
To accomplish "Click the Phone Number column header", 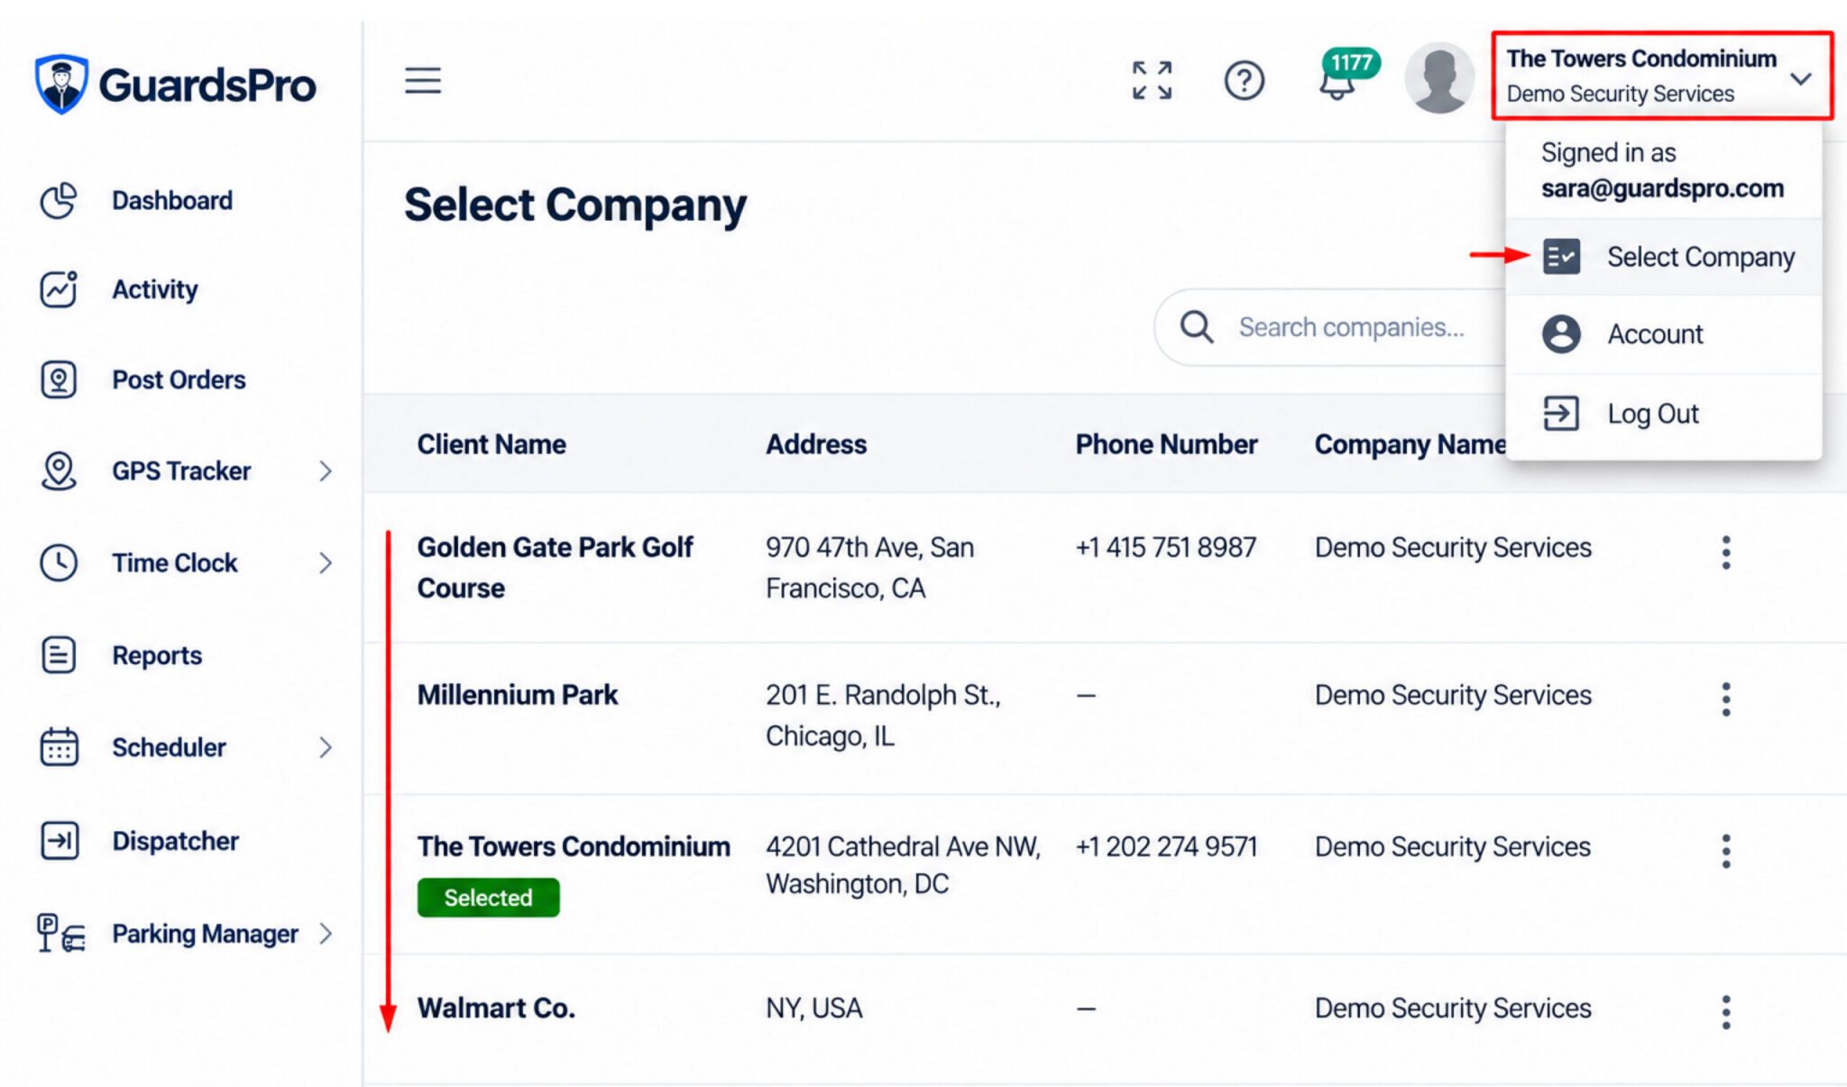I will [x=1166, y=444].
